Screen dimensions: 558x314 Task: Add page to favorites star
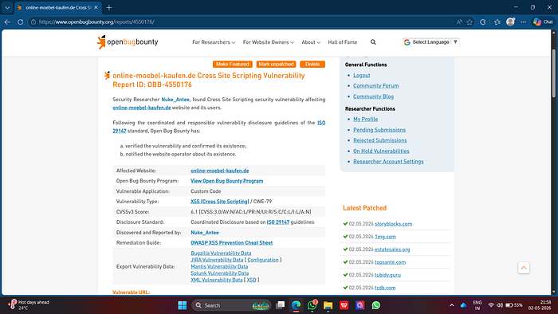(470, 22)
